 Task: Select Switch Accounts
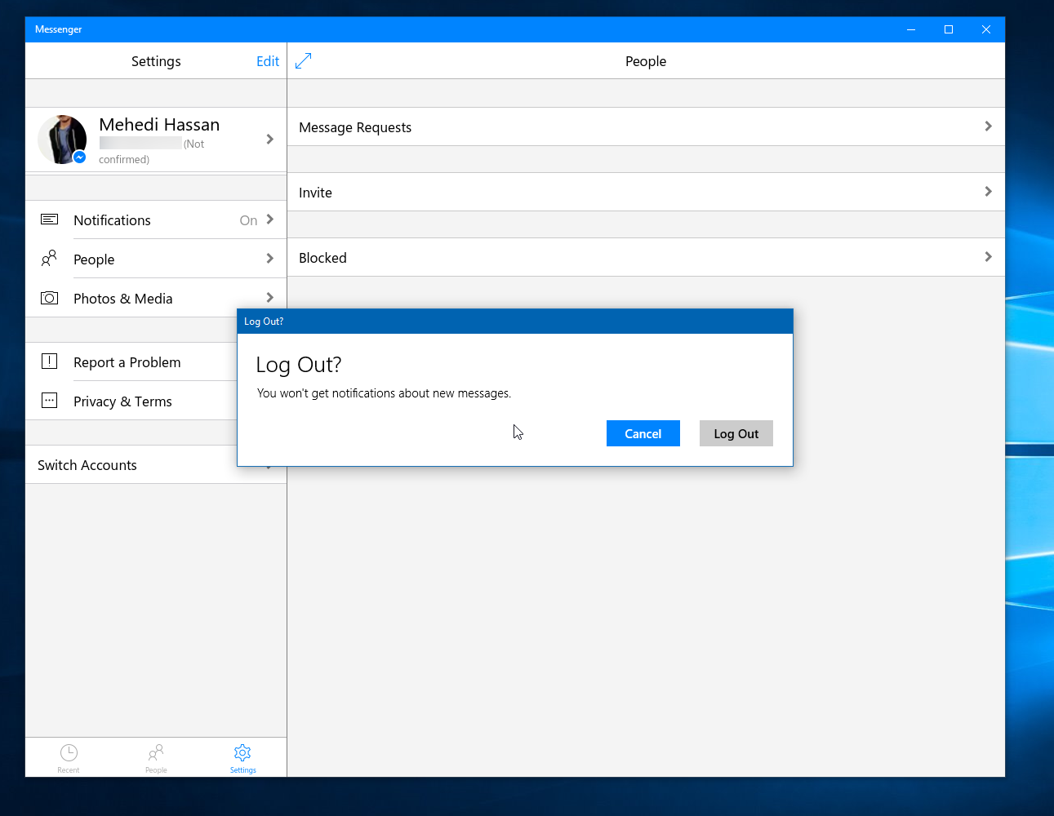tap(131, 464)
